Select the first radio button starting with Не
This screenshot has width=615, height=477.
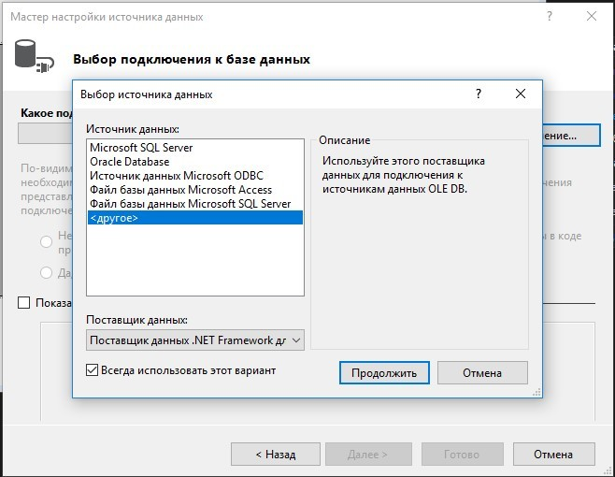pyautogui.click(x=47, y=241)
